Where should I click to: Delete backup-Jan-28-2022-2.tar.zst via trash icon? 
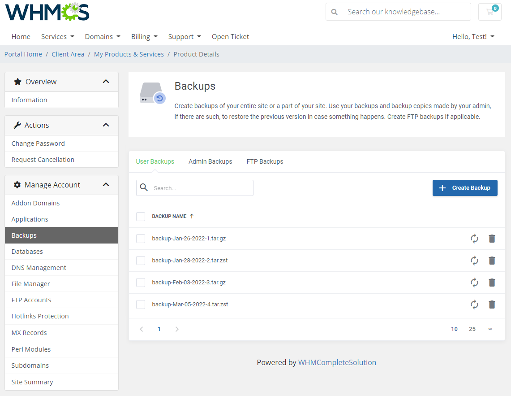(x=492, y=261)
